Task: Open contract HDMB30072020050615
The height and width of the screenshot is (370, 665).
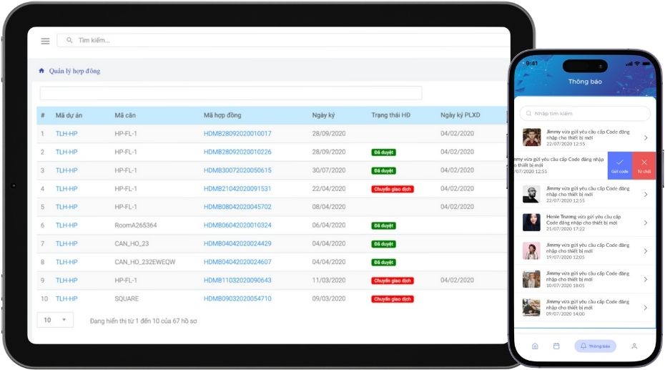Action: pyautogui.click(x=237, y=170)
